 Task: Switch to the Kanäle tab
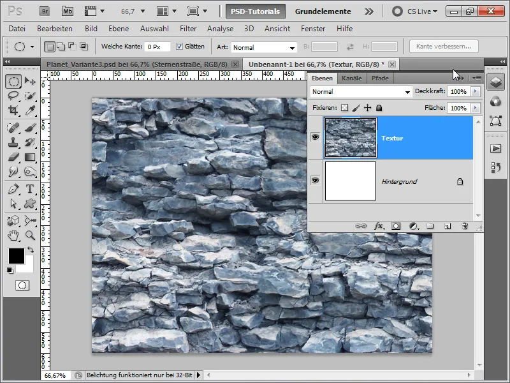[x=352, y=78]
